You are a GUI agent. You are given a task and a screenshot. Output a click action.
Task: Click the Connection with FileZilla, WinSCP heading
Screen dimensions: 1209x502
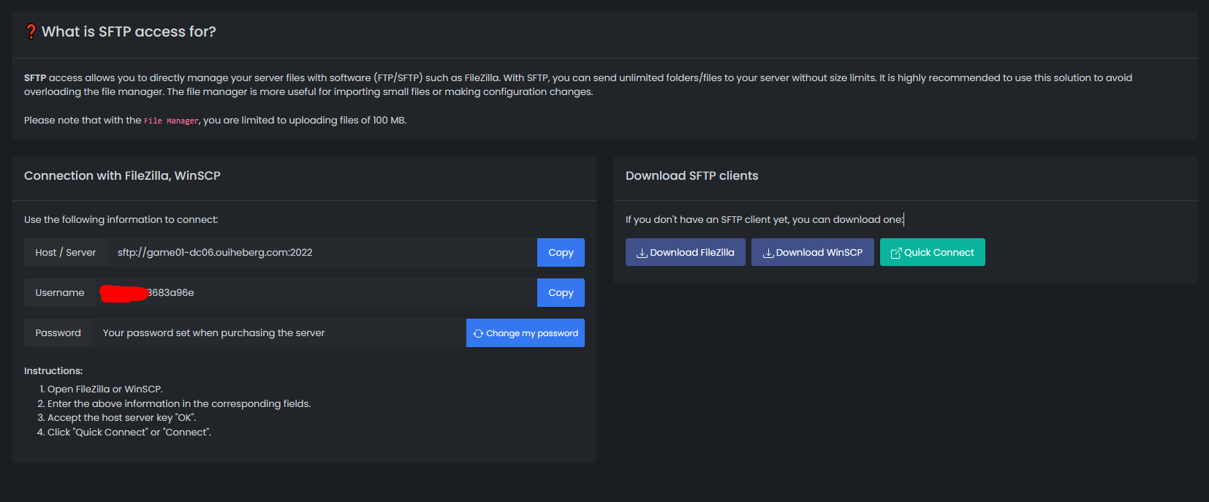click(122, 175)
